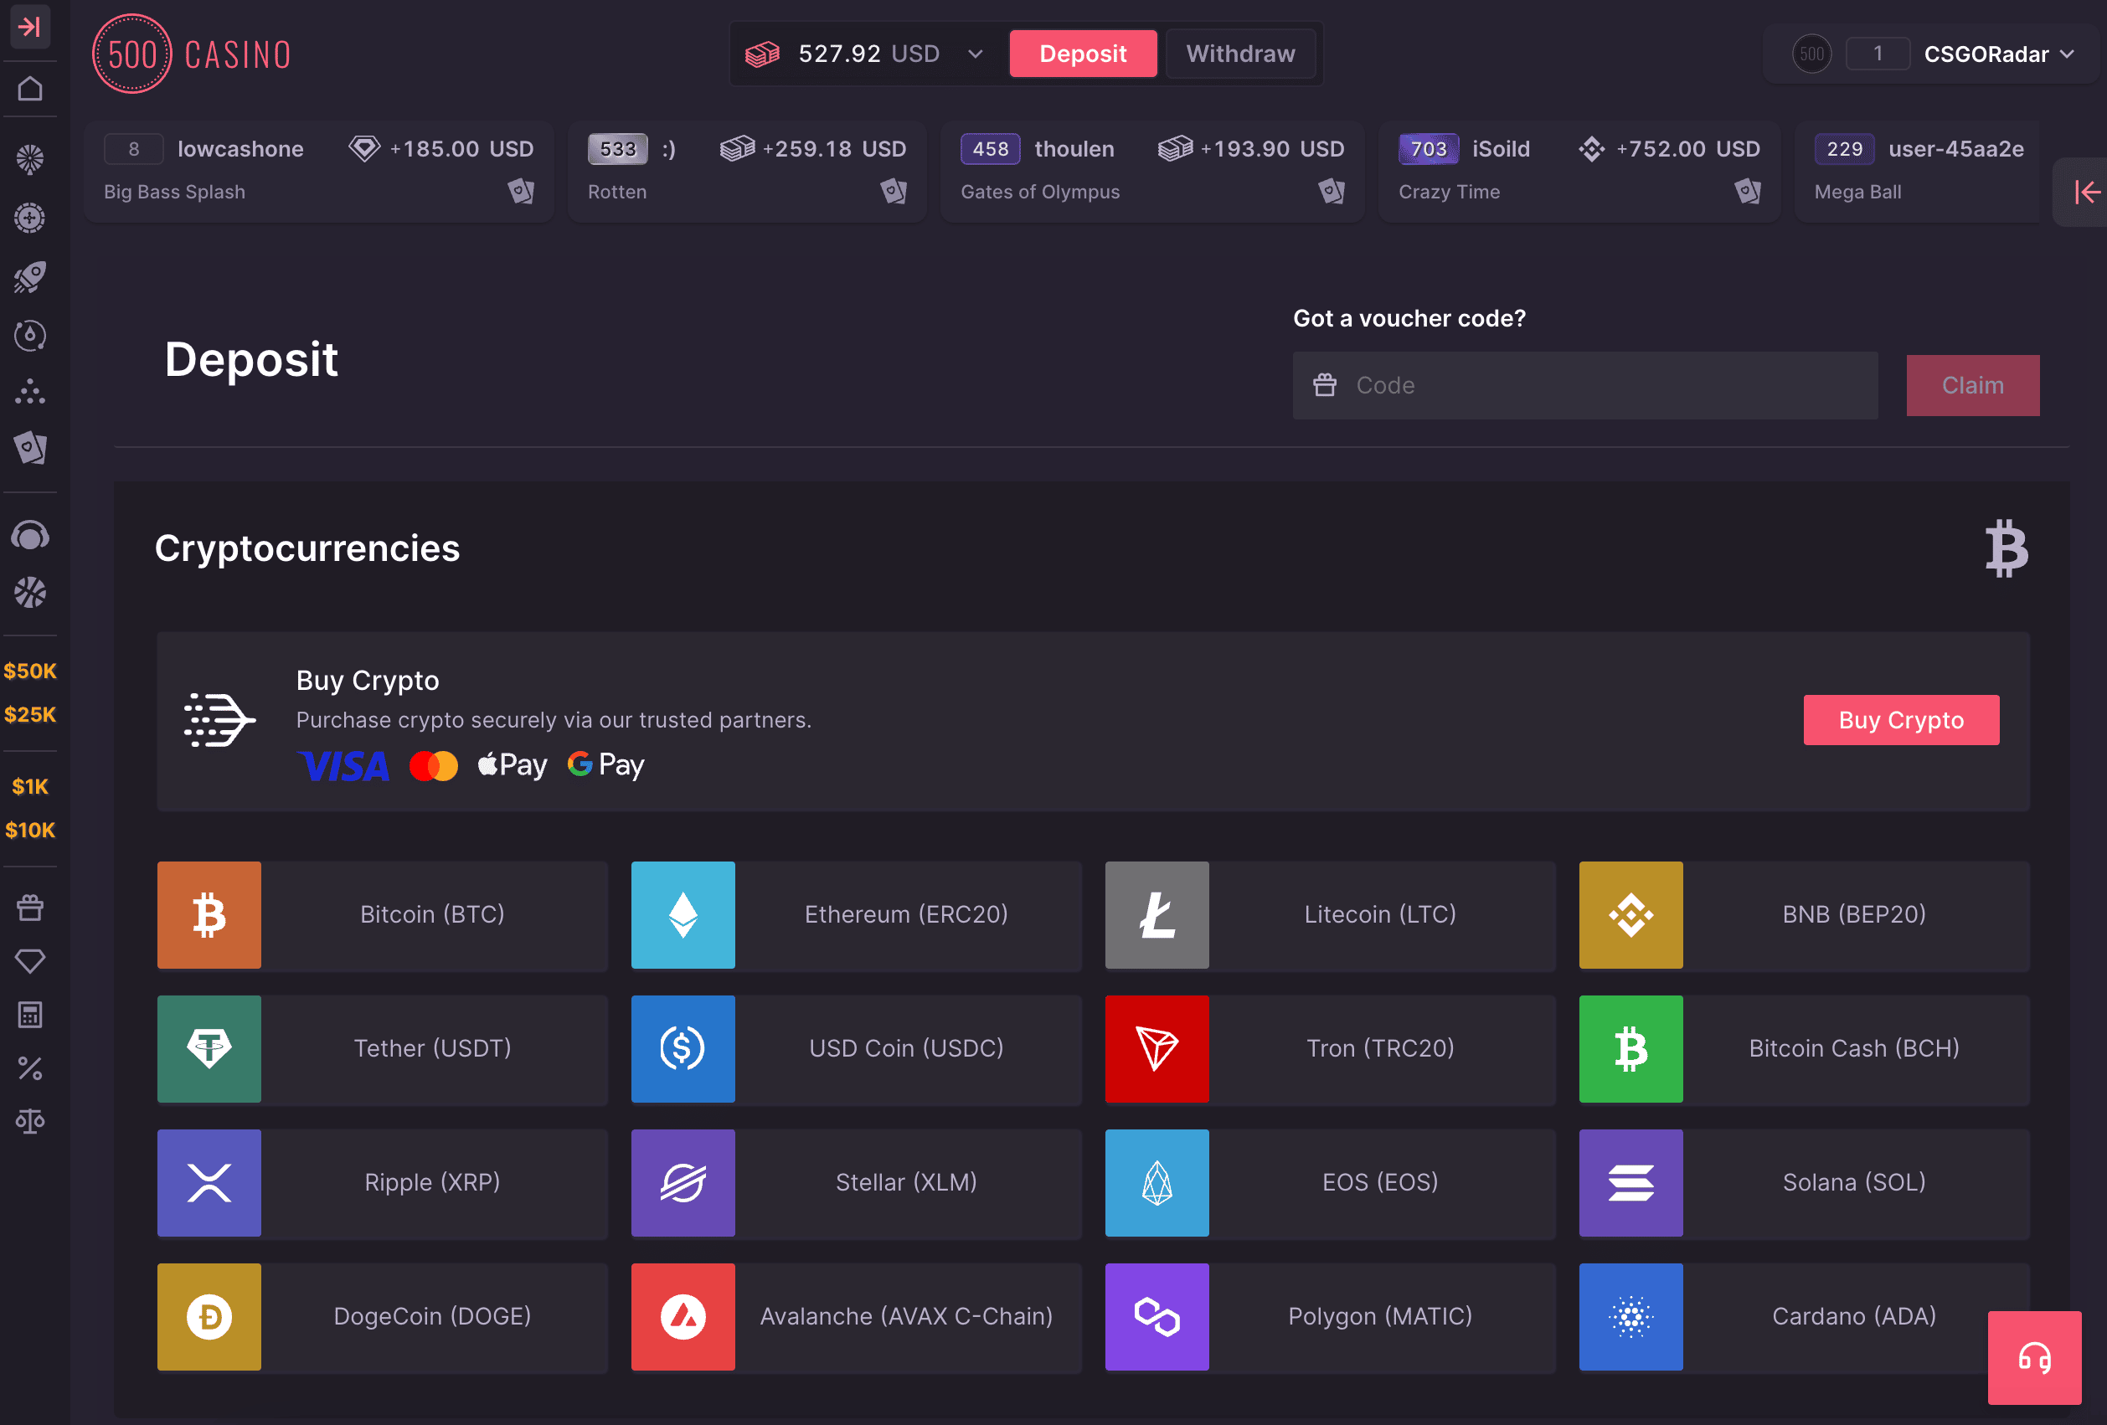Image resolution: width=2107 pixels, height=1425 pixels.
Task: Select USD Coin (USDC) deposit option
Action: [857, 1049]
